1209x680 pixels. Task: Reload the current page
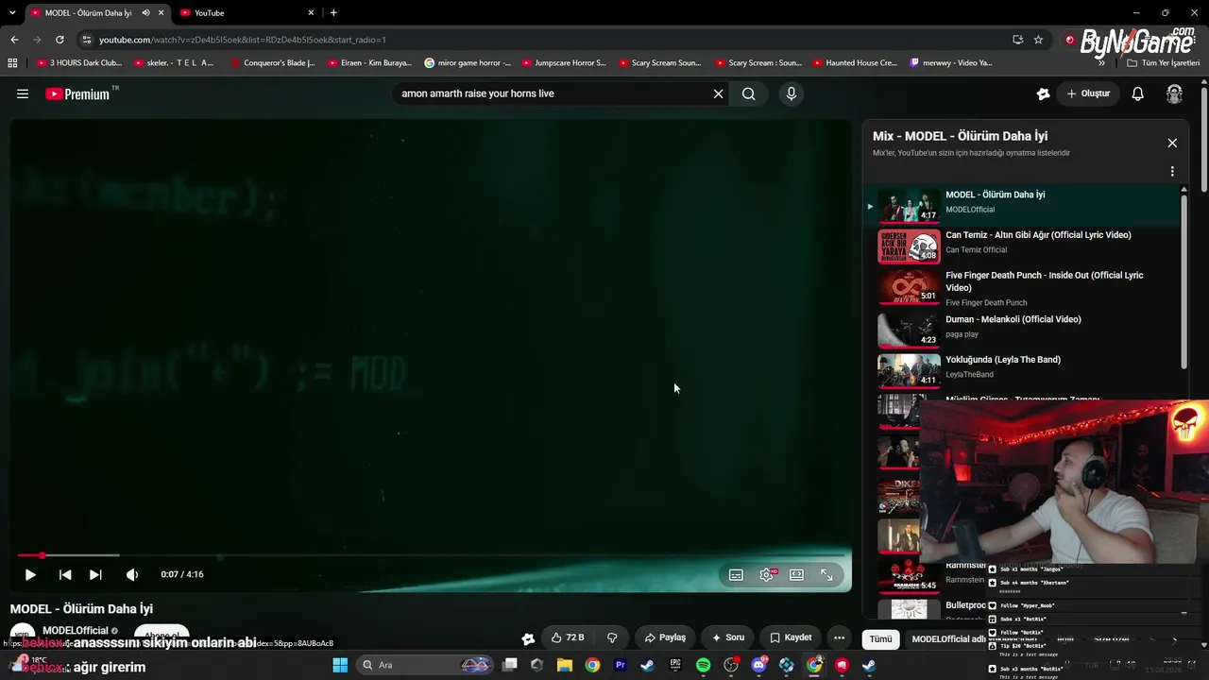click(60, 40)
